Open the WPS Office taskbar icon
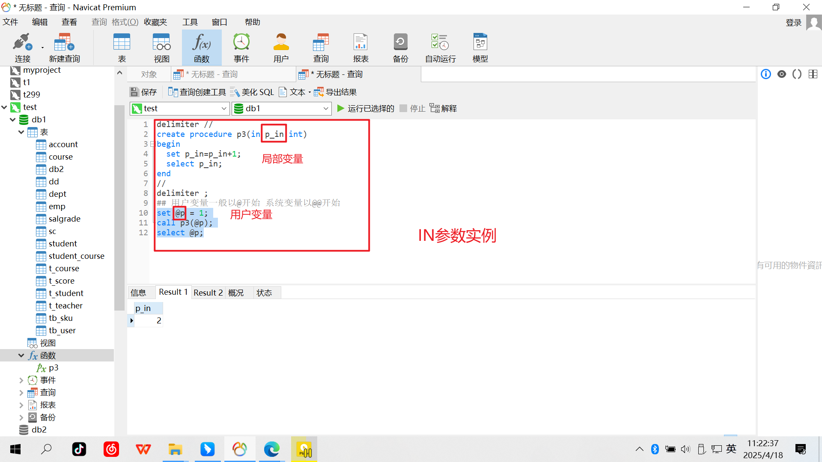Image resolution: width=822 pixels, height=462 pixels. (x=143, y=449)
